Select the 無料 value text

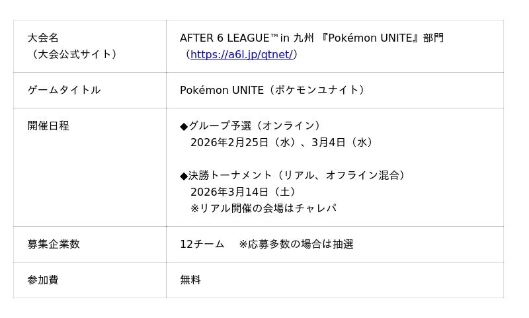coord(190,280)
